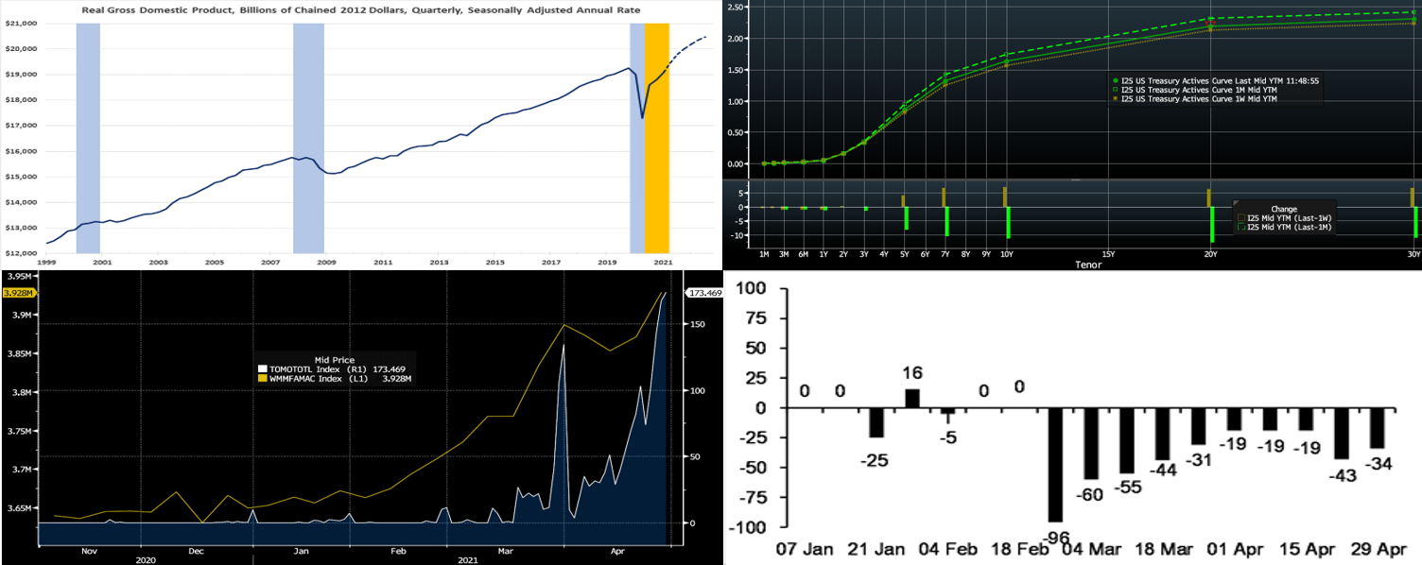Click the 173.469 right-axis value tag
The width and height of the screenshot is (1422, 565).
(701, 294)
